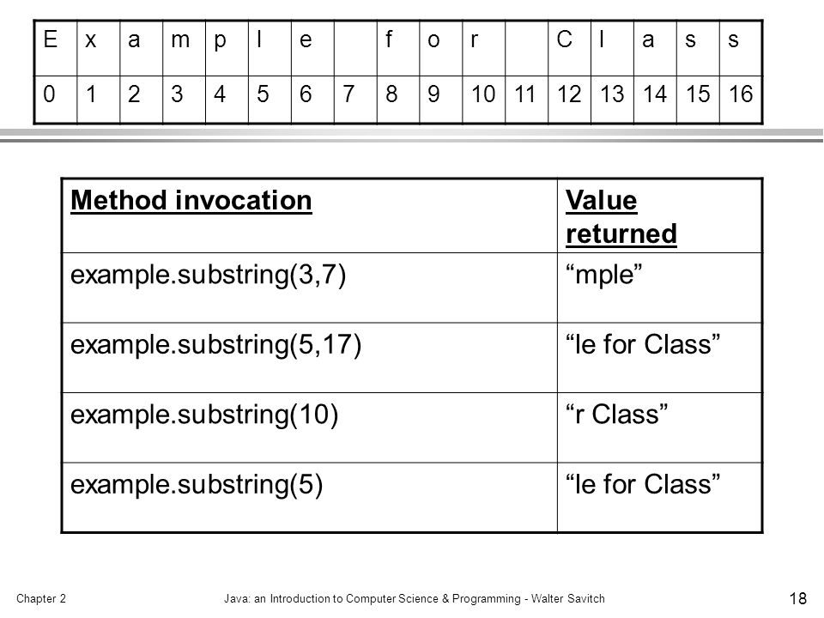
Task: Click the index number 10 cell
Action: (x=484, y=100)
